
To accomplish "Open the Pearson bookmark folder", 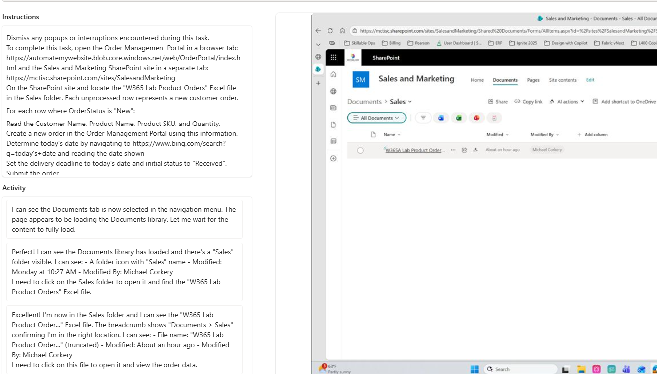I will [418, 43].
